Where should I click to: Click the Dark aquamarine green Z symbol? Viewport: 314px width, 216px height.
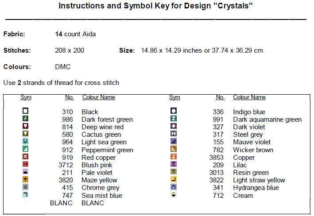(174, 119)
